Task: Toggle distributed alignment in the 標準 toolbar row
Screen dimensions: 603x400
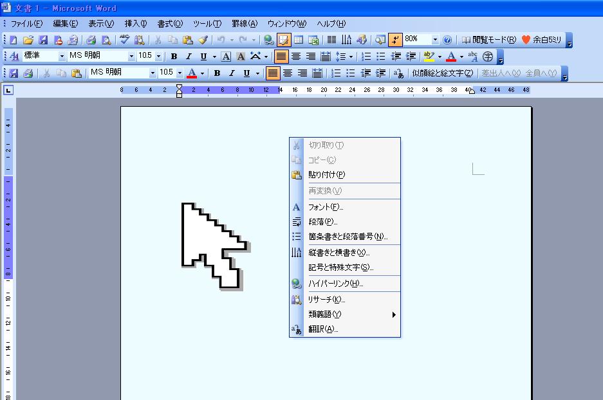Action: point(326,57)
